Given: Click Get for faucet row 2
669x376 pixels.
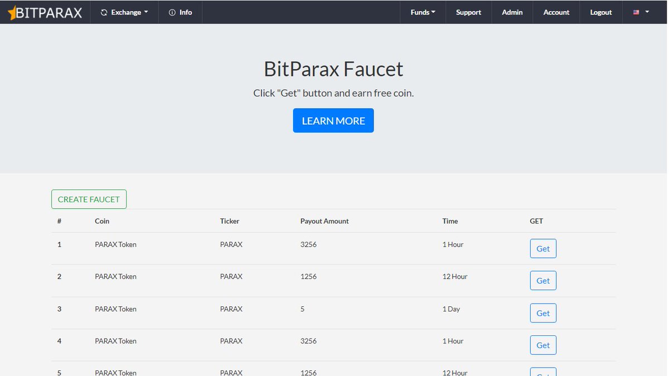Looking at the screenshot, I should point(543,281).
